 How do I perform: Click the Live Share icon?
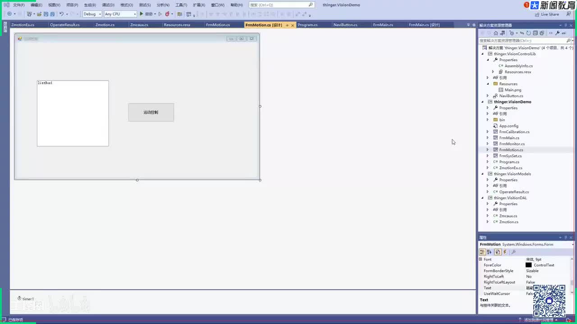pyautogui.click(x=537, y=14)
